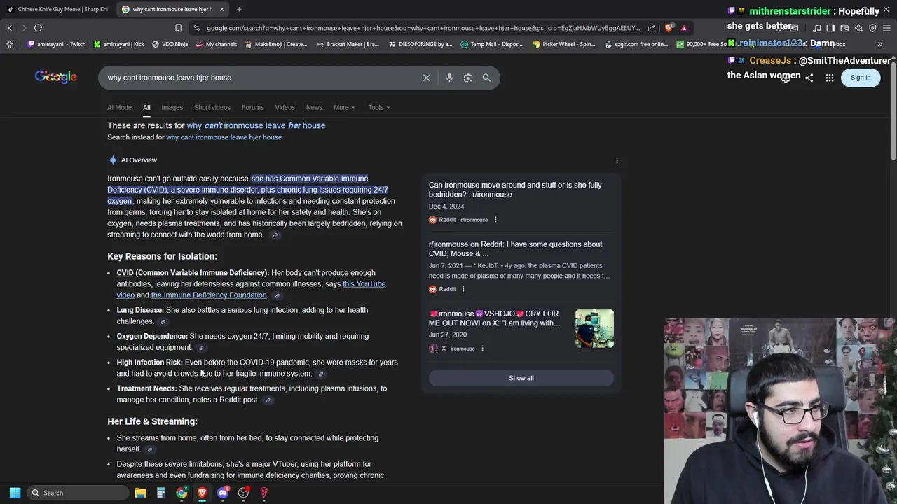The height and width of the screenshot is (504, 897).
Task: Open the Videos results tab
Action: 285,107
